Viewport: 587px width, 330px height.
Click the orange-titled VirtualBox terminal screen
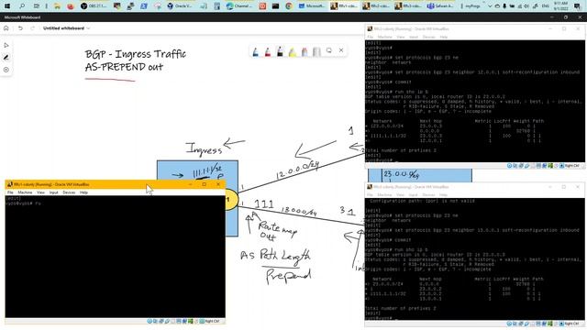tap(115, 257)
